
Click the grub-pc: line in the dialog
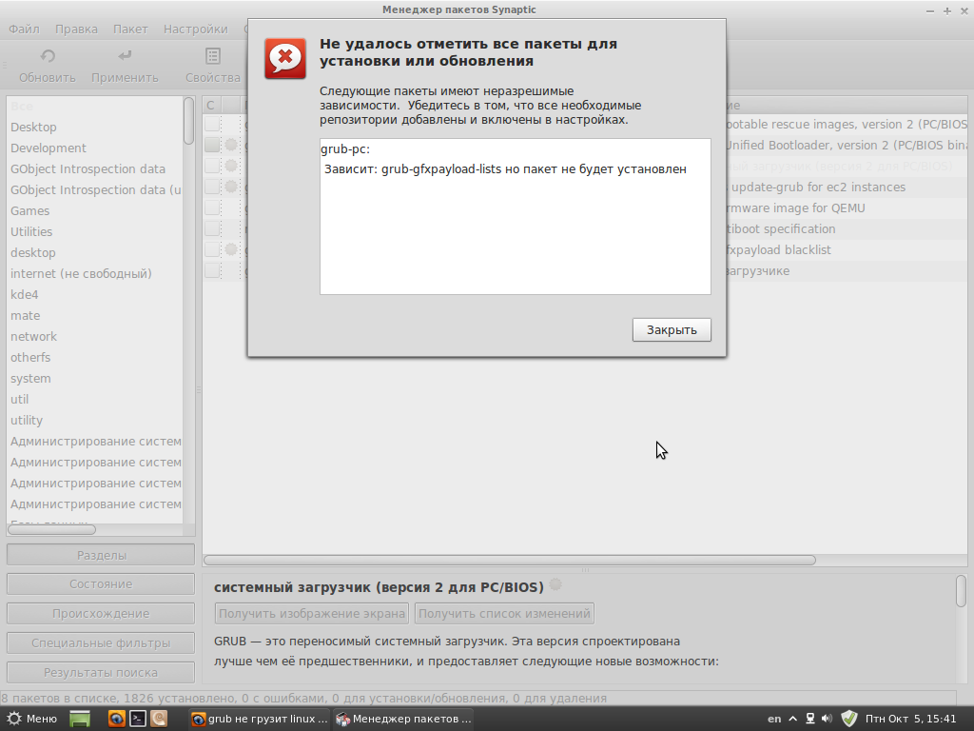pyautogui.click(x=345, y=149)
